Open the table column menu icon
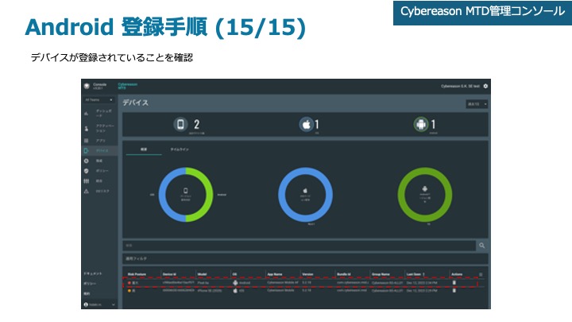 coord(481,274)
